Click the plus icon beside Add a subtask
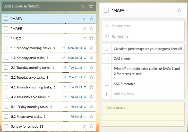Screen dimensions: 188x132 [x=107, y=94]
